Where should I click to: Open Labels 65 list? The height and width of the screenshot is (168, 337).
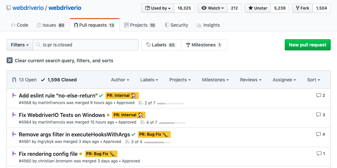pos(161,45)
